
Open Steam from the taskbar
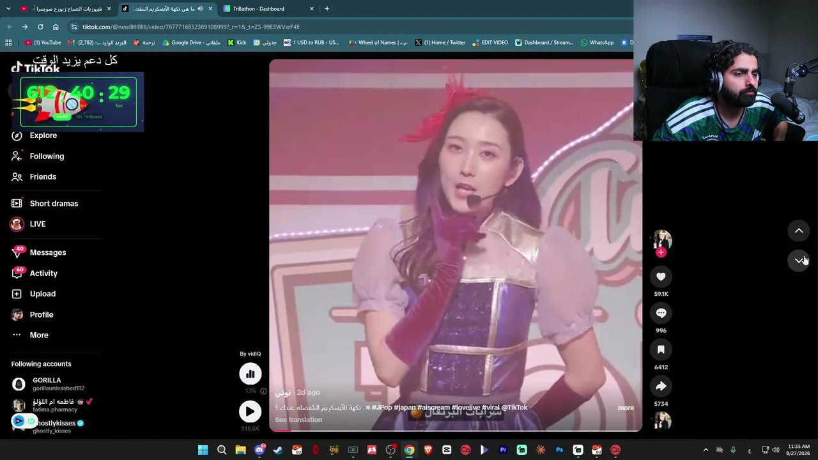pyautogui.click(x=278, y=450)
